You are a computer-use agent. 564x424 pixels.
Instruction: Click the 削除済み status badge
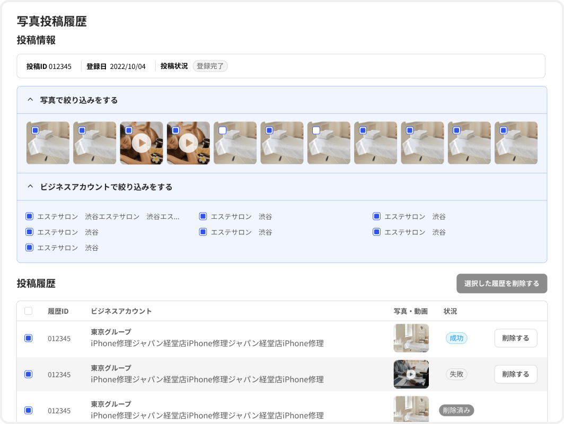[456, 410]
